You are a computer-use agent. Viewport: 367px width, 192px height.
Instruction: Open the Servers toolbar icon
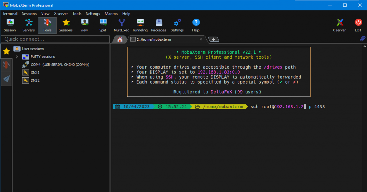pos(29,25)
